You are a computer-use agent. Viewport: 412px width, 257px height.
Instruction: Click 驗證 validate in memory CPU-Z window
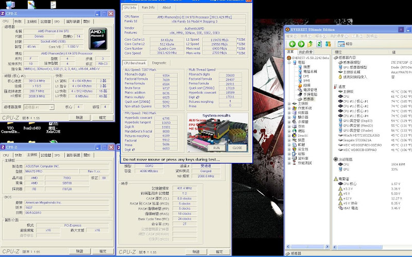click(196, 252)
